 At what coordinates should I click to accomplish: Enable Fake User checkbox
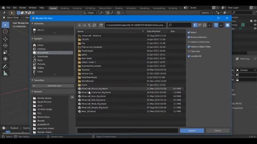[x=189, y=52]
